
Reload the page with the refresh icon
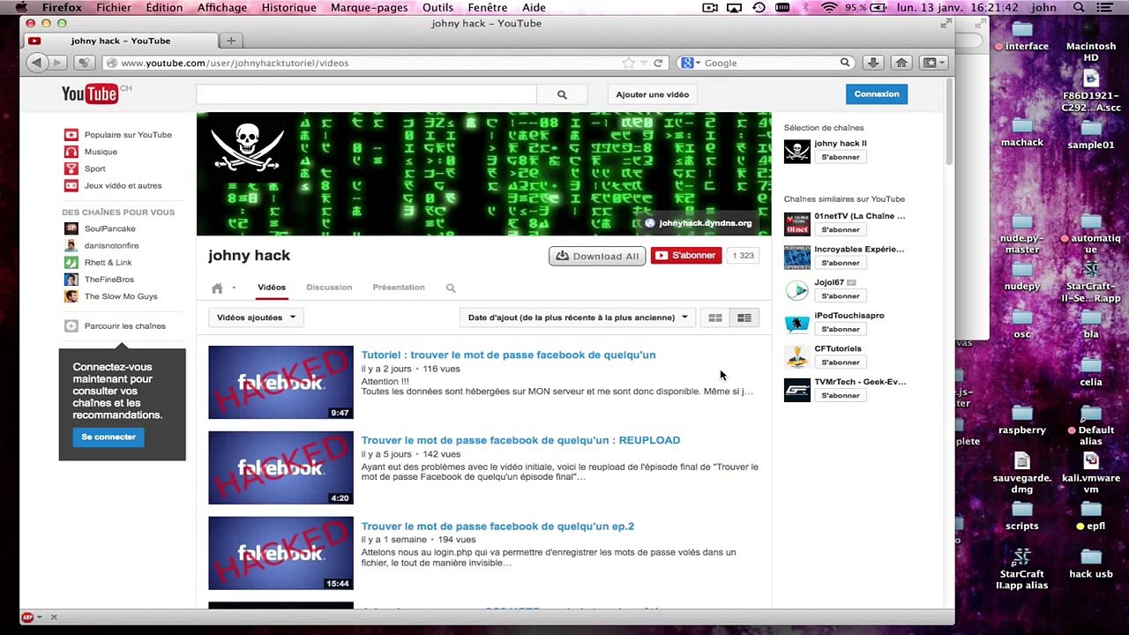click(658, 63)
